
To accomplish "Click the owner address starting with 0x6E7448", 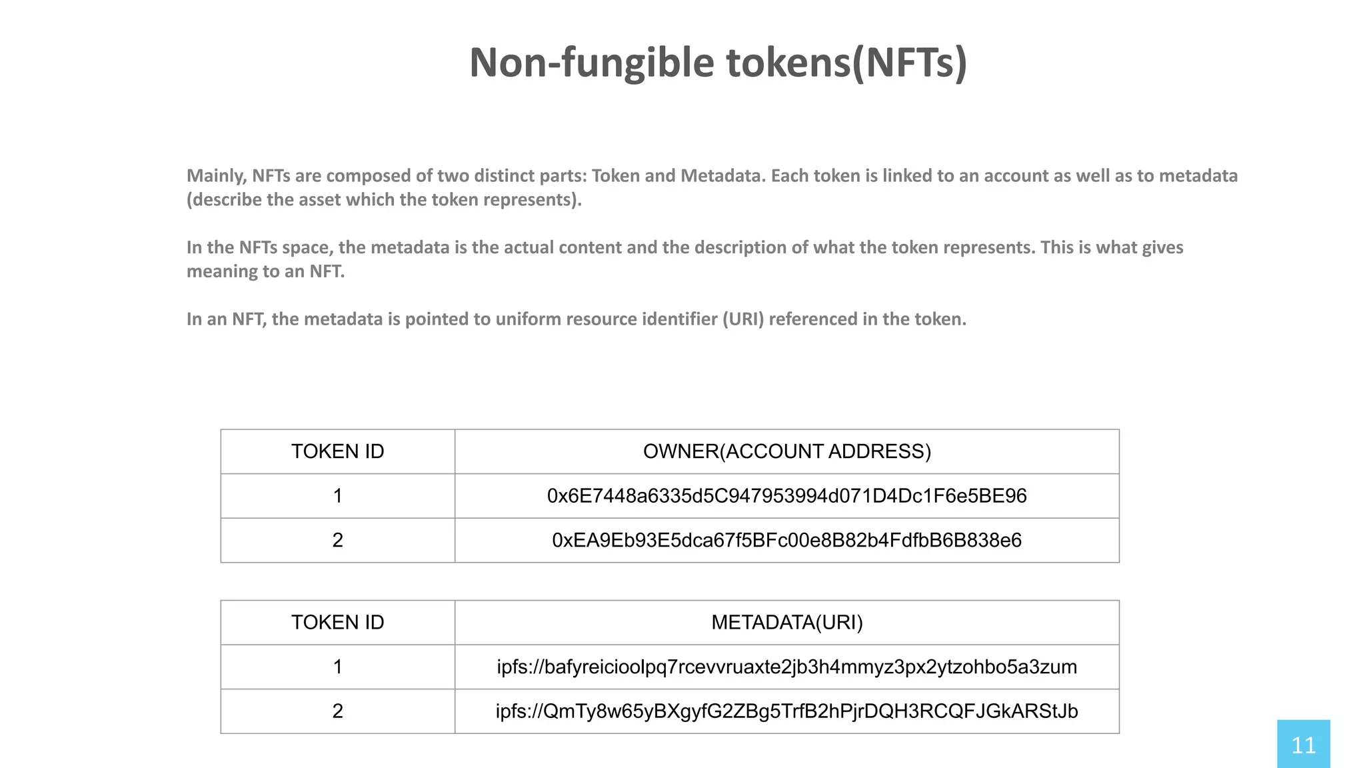I will 786,496.
